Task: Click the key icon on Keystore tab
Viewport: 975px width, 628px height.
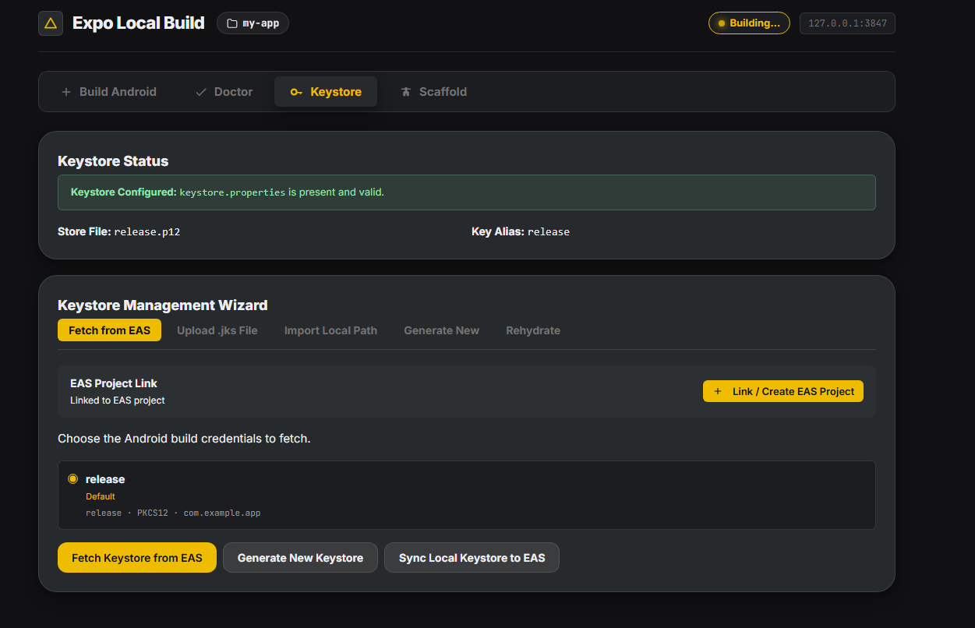Action: click(x=296, y=92)
